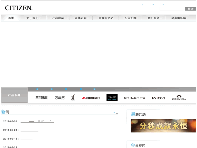Click the CITIZEN logo
Viewport: 197px width, 148px height.
click(x=19, y=8)
